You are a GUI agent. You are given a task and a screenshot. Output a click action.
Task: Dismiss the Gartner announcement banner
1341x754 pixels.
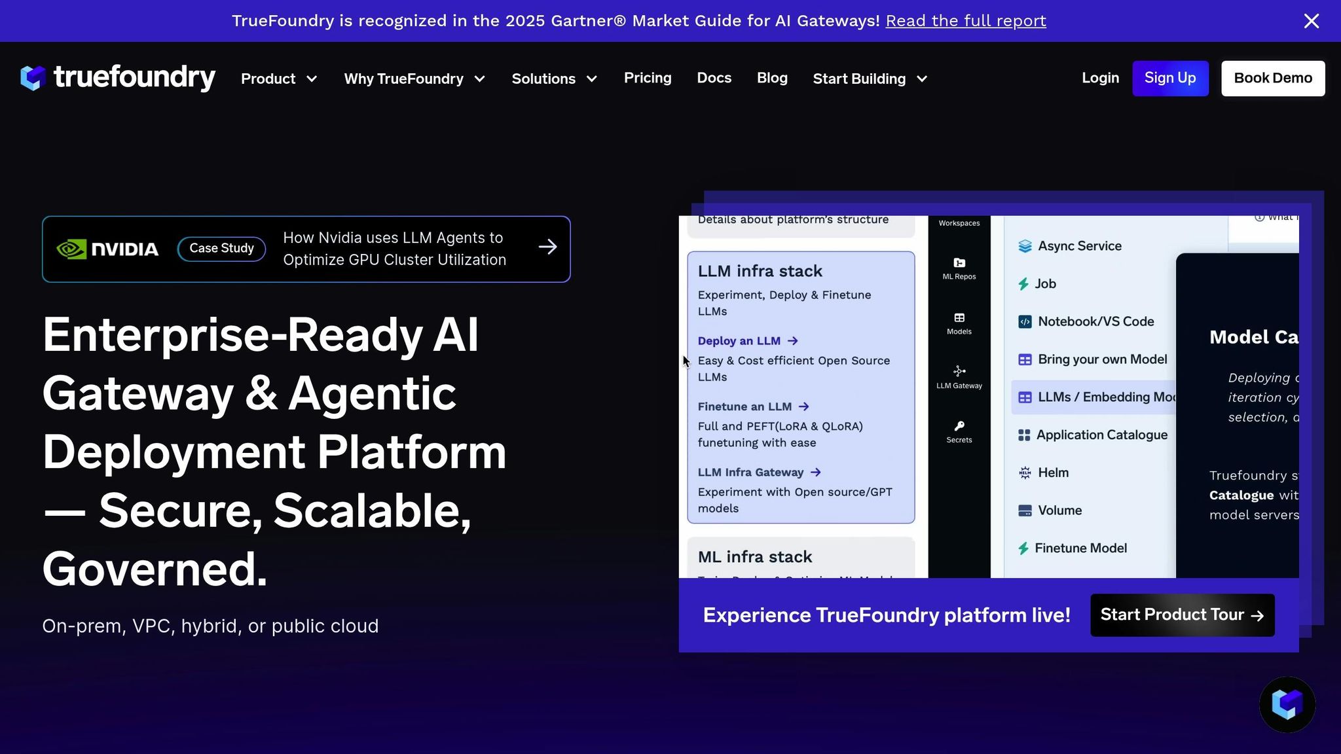tap(1311, 21)
